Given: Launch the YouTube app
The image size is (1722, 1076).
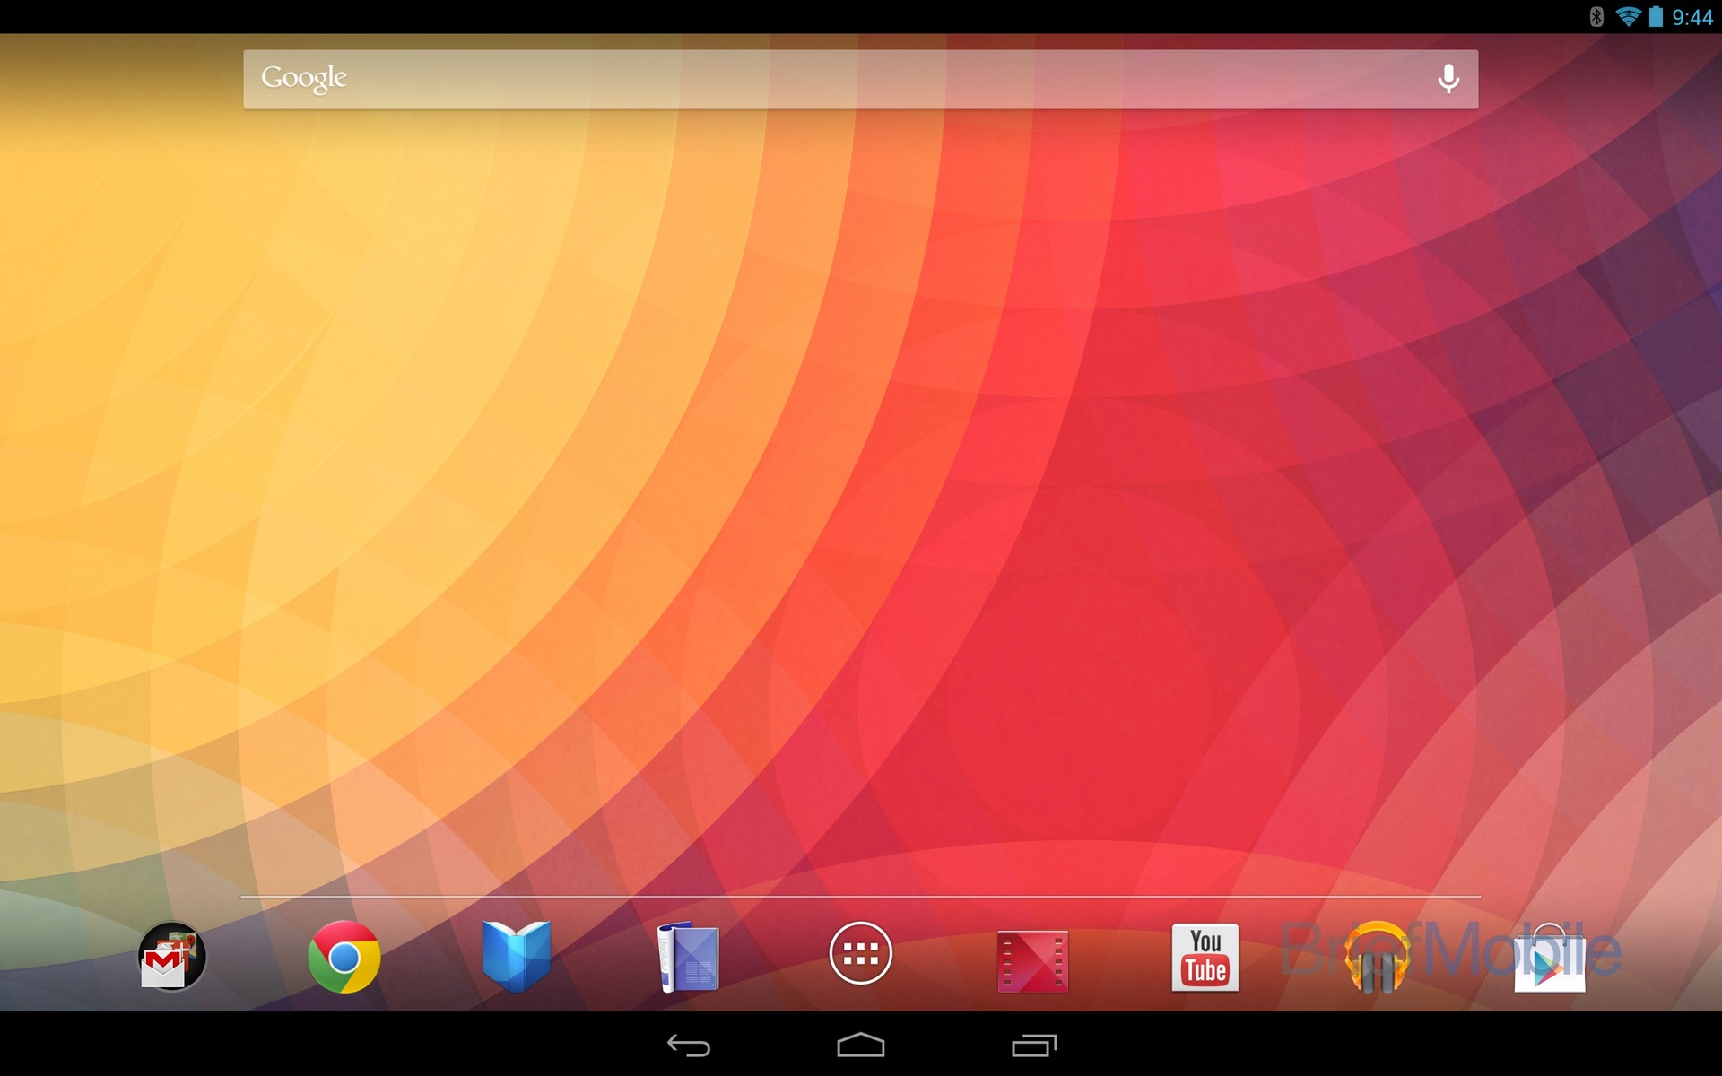Looking at the screenshot, I should pyautogui.click(x=1205, y=956).
